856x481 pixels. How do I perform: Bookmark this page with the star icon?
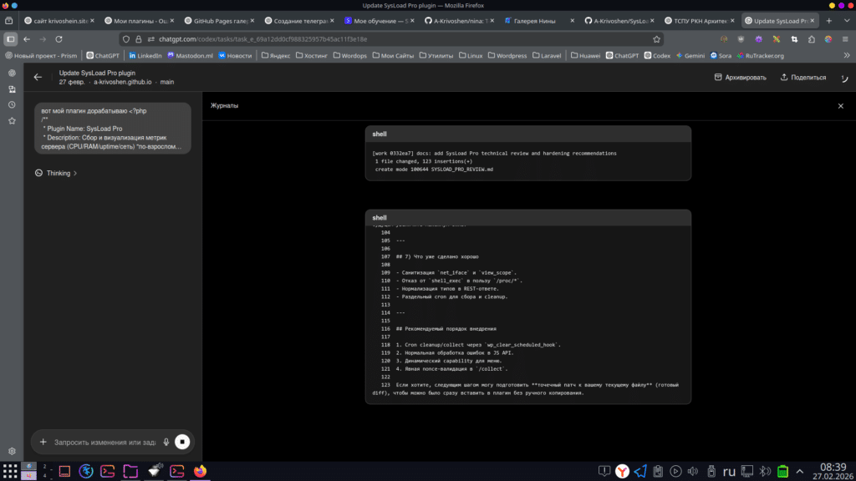click(x=657, y=38)
